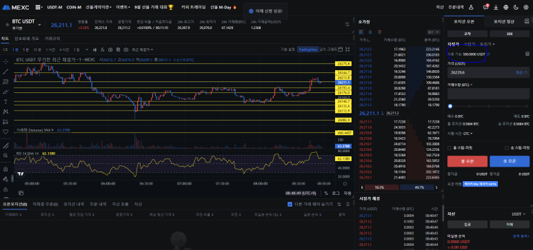The width and height of the screenshot is (533, 250).
Task: Open the USDT-M futures menu
Action: [x=54, y=7]
